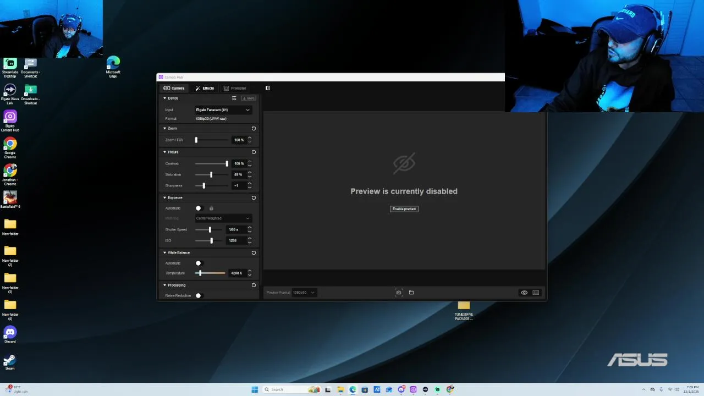Open Discord from the taskbar
Viewport: 704px width, 396px height.
401,389
